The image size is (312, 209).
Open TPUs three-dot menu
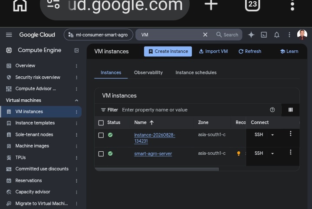76,158
